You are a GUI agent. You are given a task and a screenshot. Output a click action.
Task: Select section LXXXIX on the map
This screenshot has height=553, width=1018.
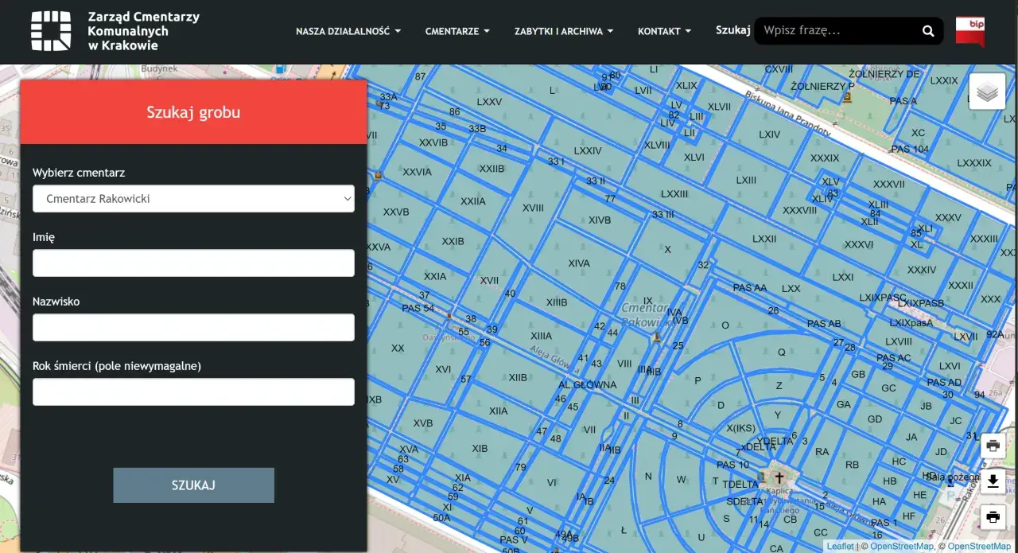(974, 163)
